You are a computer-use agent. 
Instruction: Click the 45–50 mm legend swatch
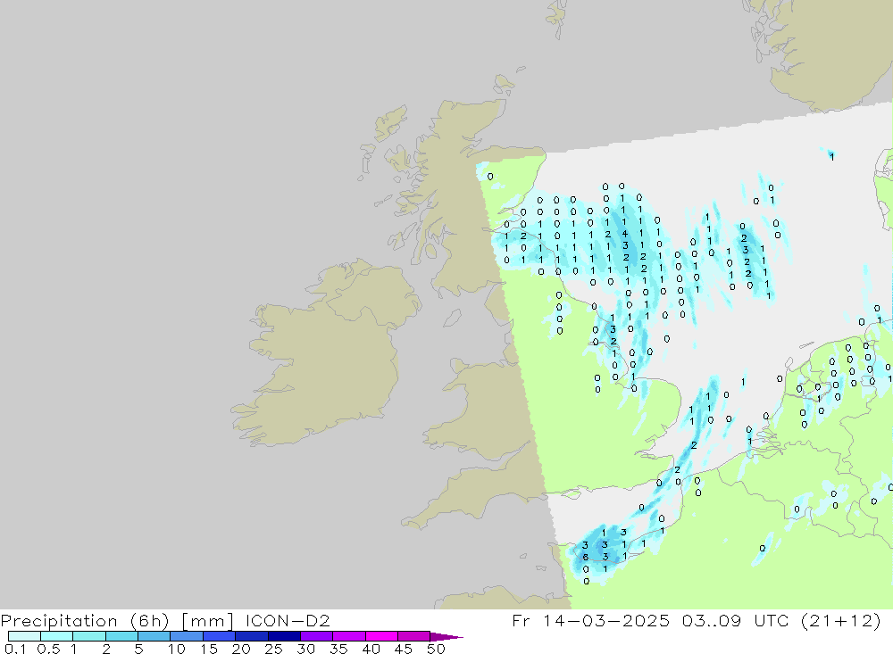coord(413,636)
